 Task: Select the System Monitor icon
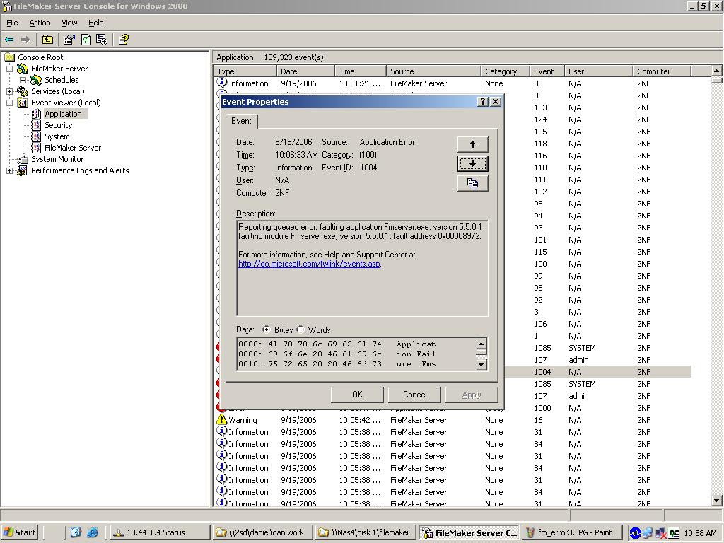tap(23, 159)
